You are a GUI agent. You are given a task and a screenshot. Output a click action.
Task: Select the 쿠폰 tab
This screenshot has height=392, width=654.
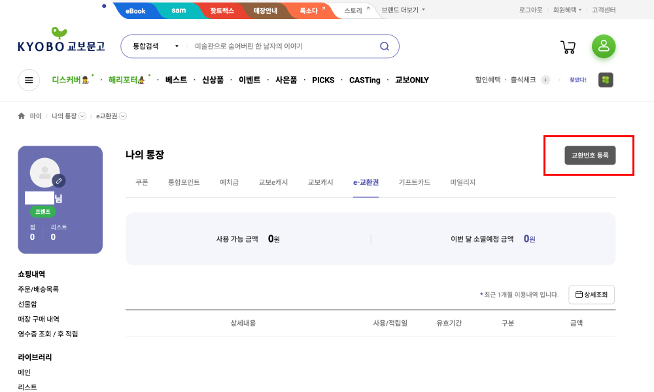point(142,182)
